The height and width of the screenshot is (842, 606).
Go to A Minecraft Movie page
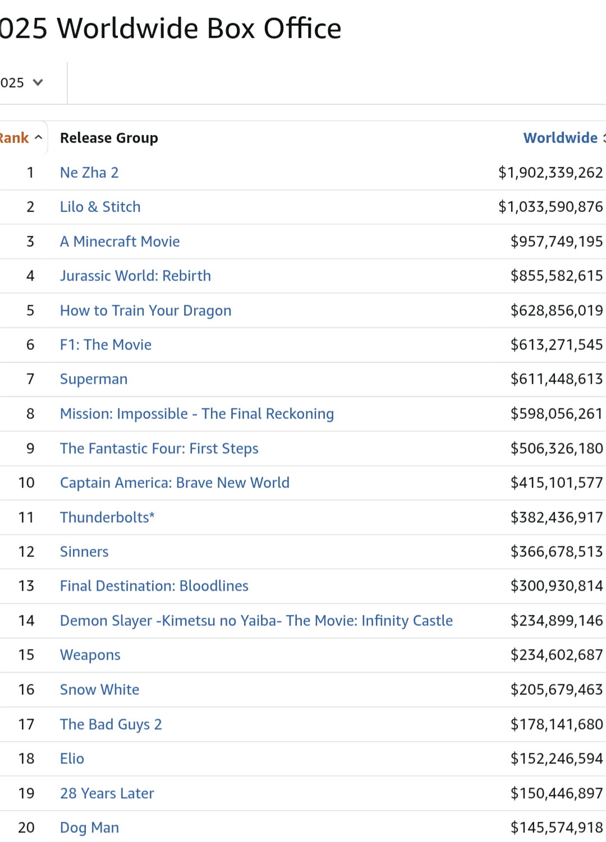[x=120, y=242]
